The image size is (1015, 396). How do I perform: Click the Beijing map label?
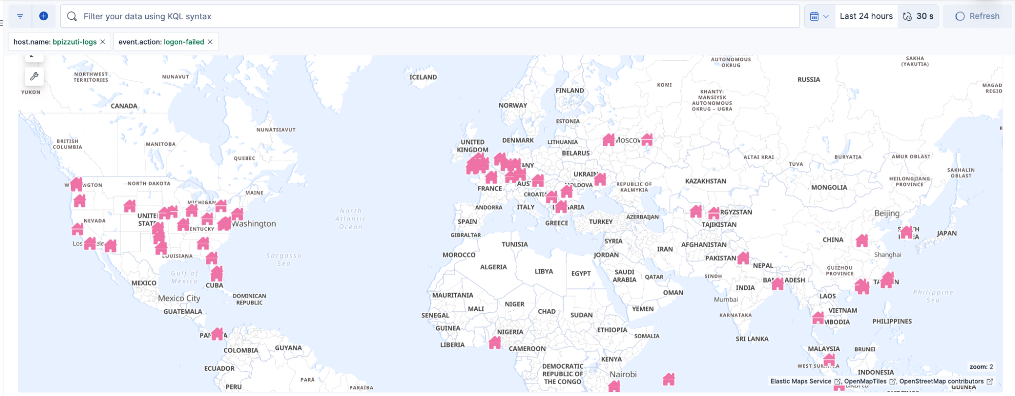coord(887,213)
